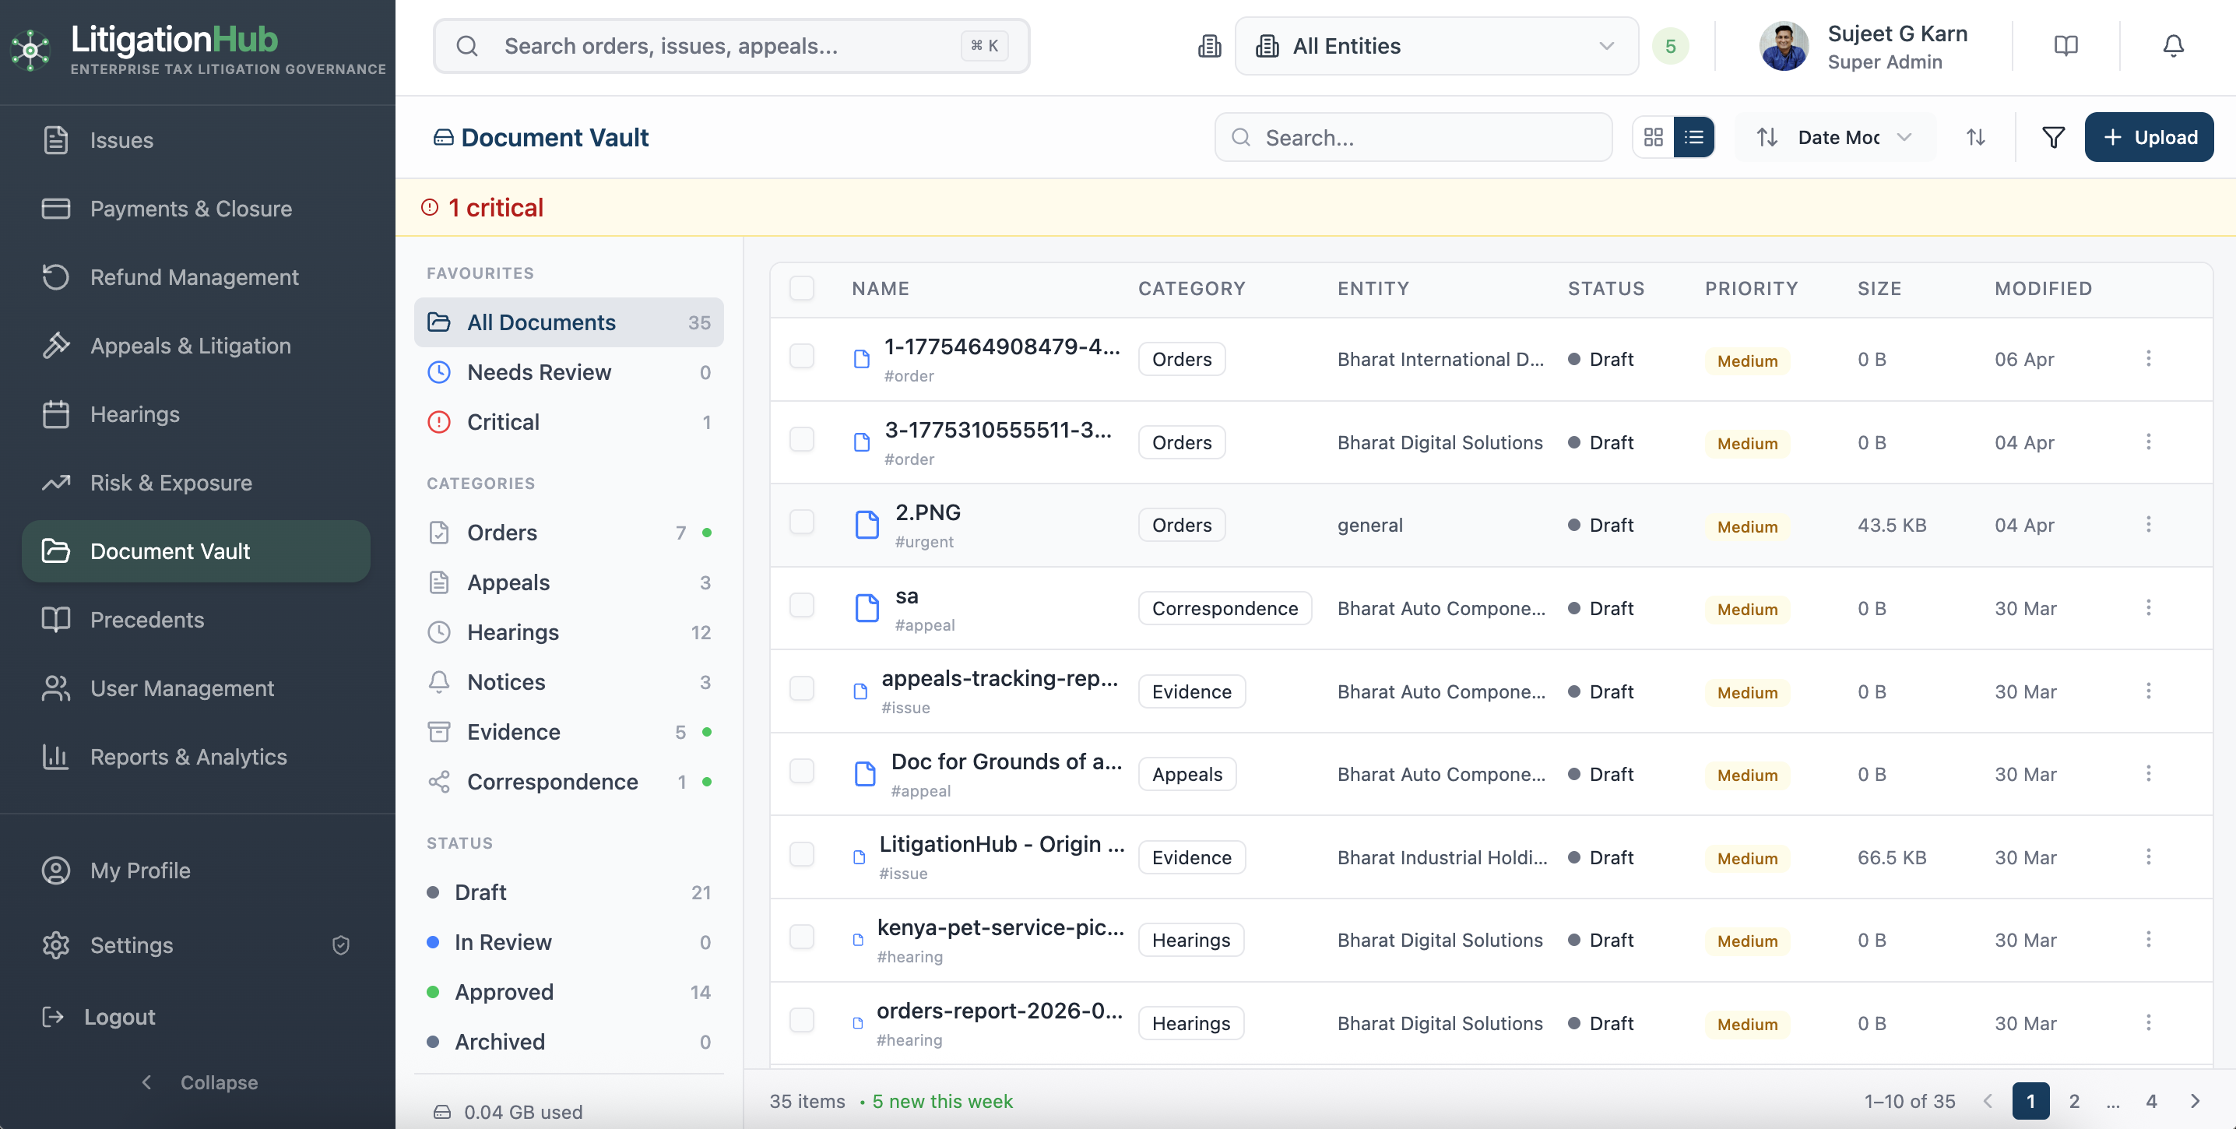Image resolution: width=2236 pixels, height=1129 pixels.
Task: Click the critical alert icon in banner
Action: point(430,207)
